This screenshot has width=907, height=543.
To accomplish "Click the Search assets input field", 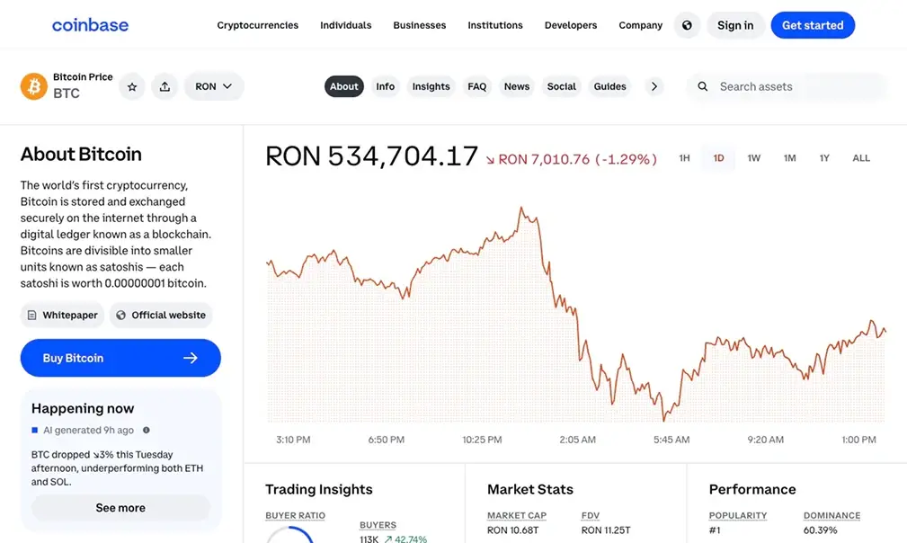I will tap(773, 86).
